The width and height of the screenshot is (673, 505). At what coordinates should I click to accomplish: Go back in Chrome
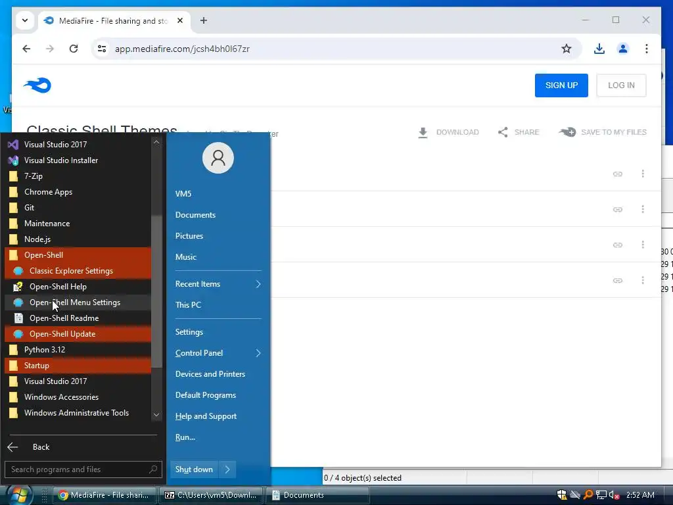[x=26, y=49]
